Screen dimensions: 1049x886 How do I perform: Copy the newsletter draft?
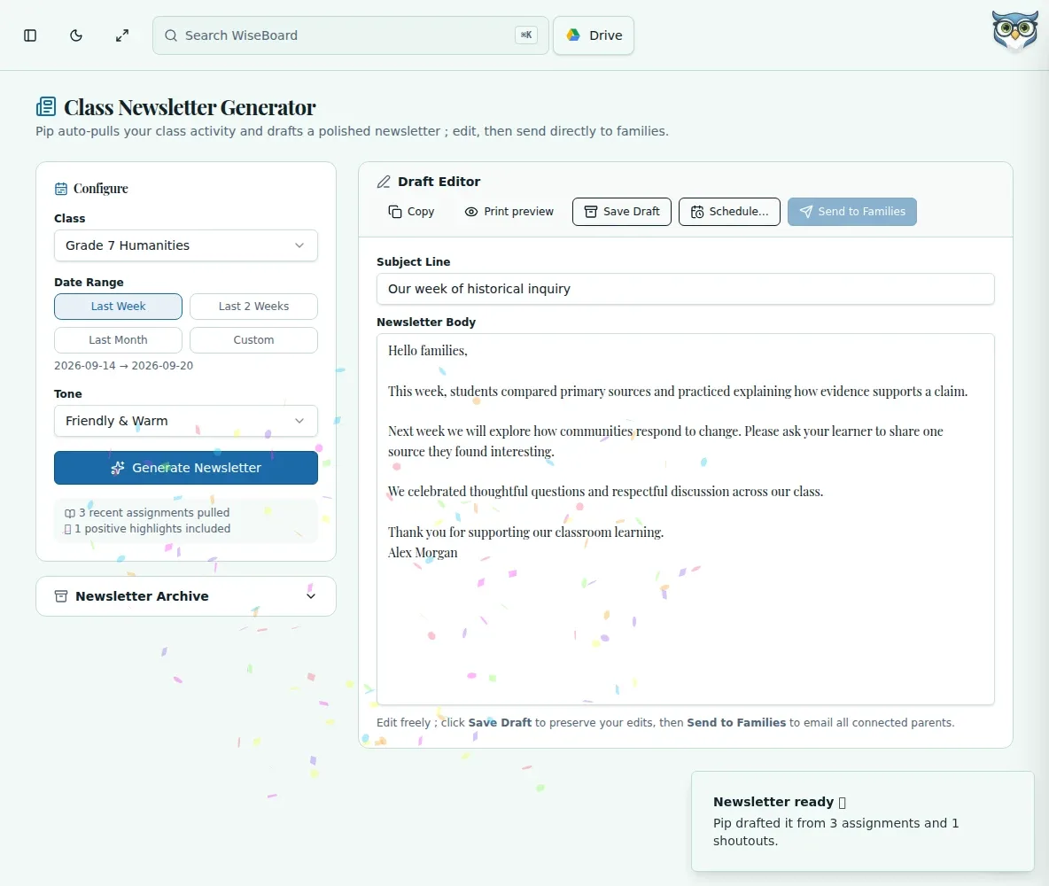pos(411,212)
